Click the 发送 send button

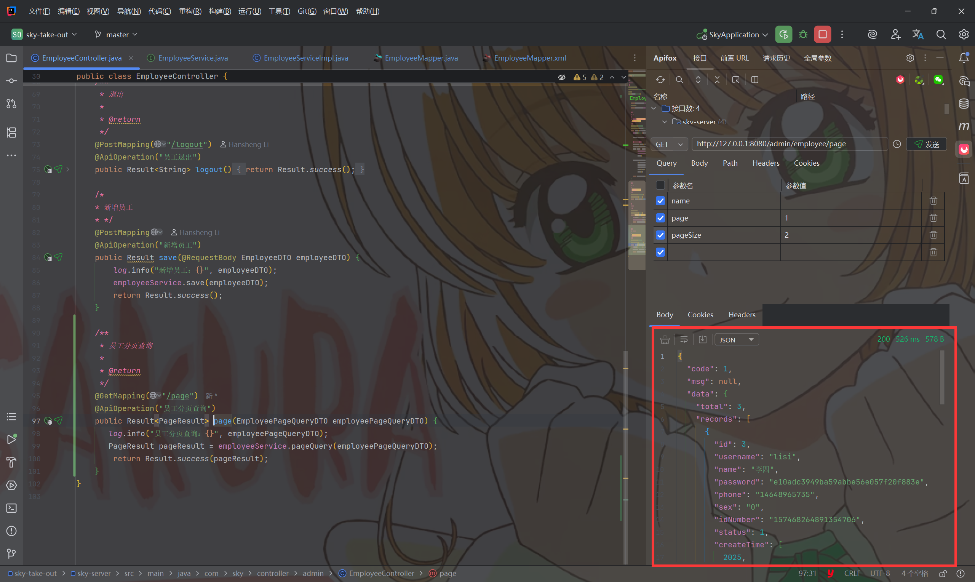point(926,144)
